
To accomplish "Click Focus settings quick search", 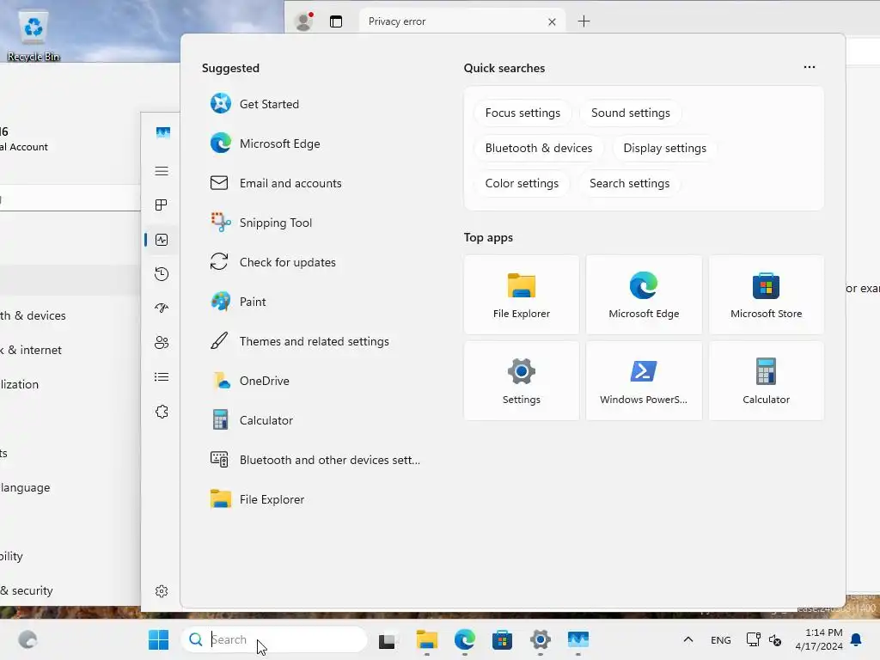I will [522, 113].
